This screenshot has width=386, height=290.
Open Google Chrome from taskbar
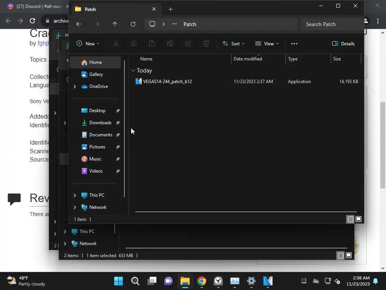pyautogui.click(x=201, y=281)
